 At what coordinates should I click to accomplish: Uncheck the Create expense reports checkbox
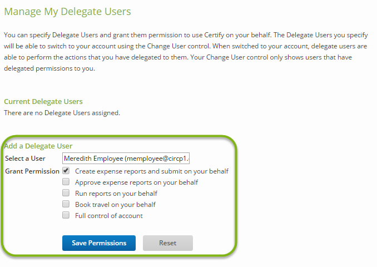[x=66, y=171]
